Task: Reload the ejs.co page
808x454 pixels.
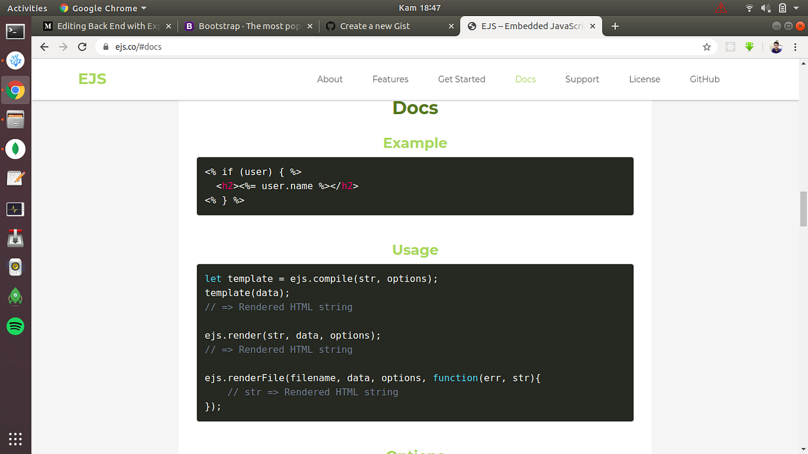Action: coord(82,46)
